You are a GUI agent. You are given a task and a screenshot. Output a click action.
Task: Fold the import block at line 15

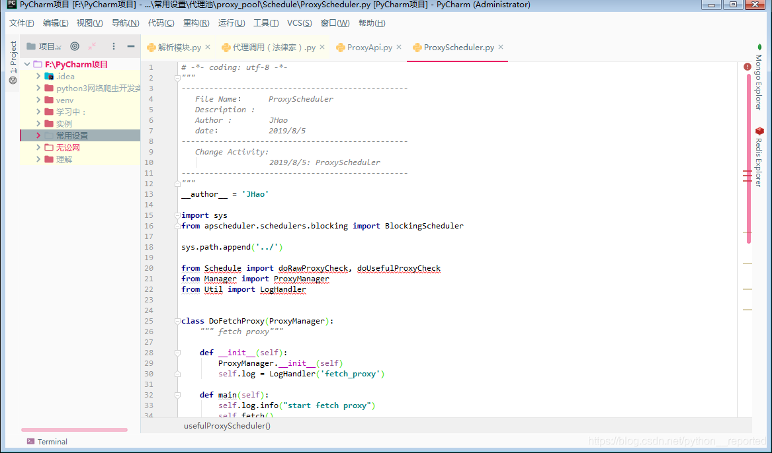pyautogui.click(x=177, y=215)
